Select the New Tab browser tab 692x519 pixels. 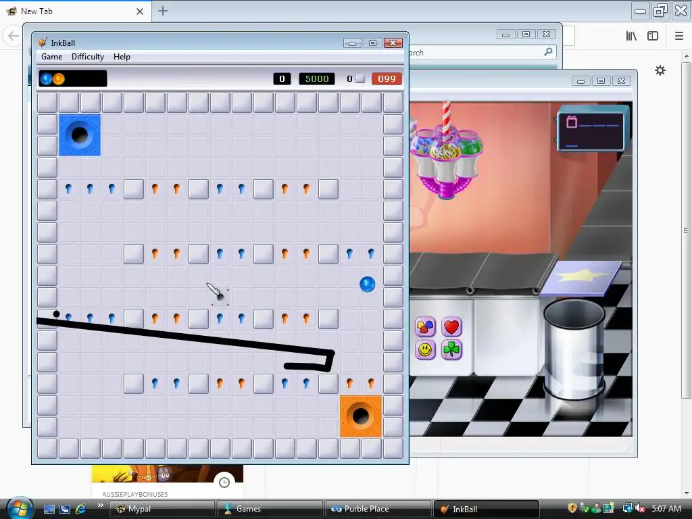(76, 11)
